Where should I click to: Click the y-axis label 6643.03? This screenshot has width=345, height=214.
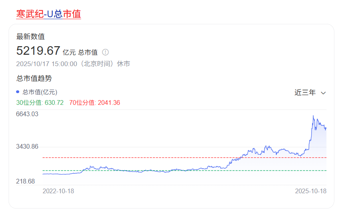pyautogui.click(x=27, y=114)
